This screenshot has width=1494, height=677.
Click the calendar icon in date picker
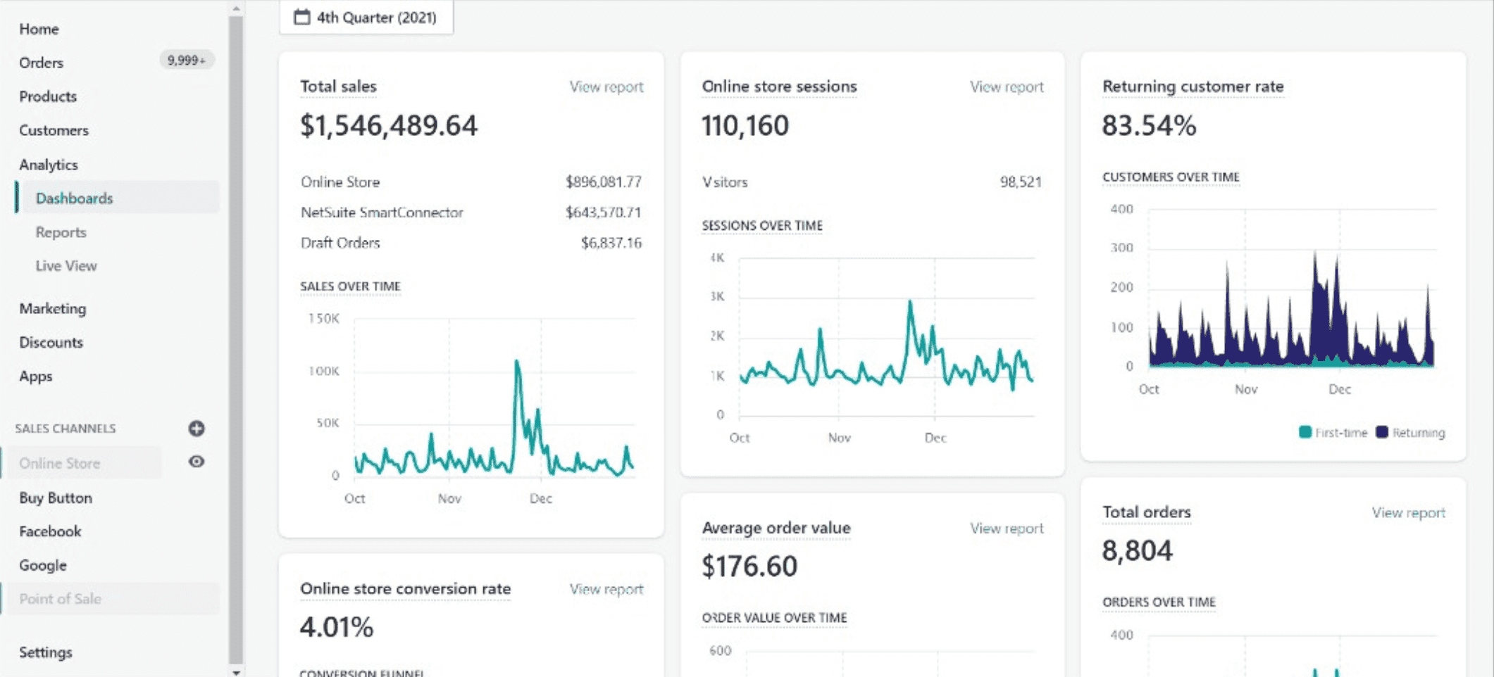(302, 17)
